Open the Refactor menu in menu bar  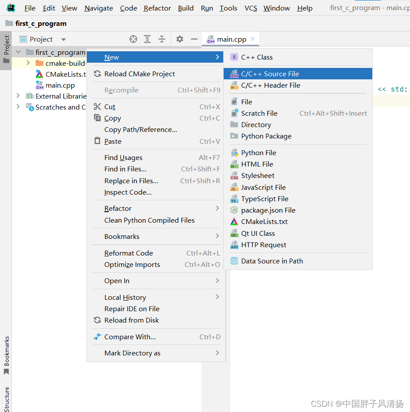(157, 8)
